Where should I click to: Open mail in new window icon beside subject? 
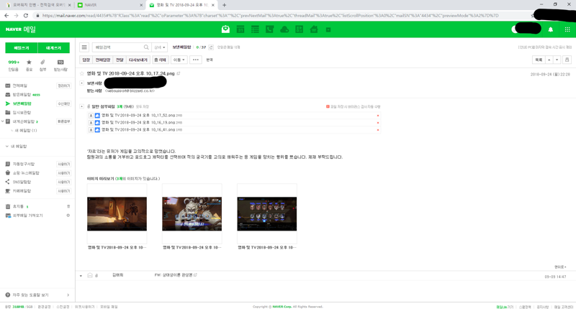pyautogui.click(x=179, y=74)
